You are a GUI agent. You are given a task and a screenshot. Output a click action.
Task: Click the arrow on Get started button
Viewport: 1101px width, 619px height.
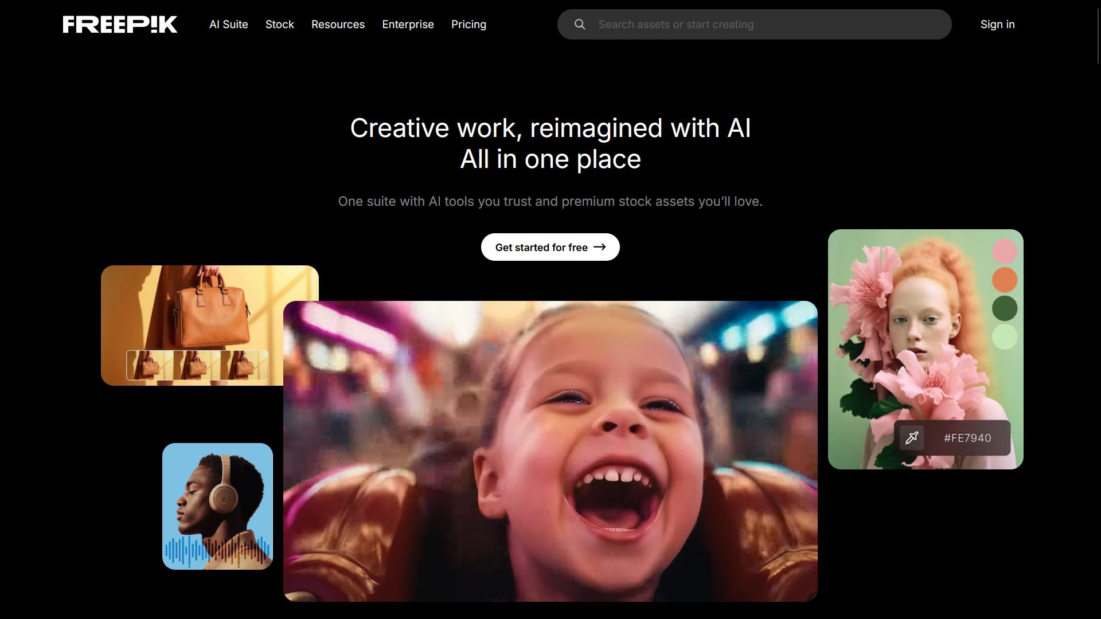coord(600,247)
